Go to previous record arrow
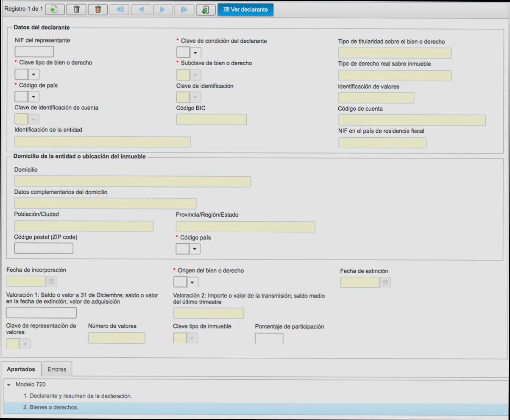The image size is (510, 420). (x=141, y=10)
